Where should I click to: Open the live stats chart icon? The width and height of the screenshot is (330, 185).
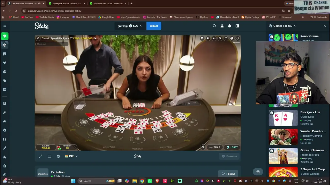pos(59,156)
